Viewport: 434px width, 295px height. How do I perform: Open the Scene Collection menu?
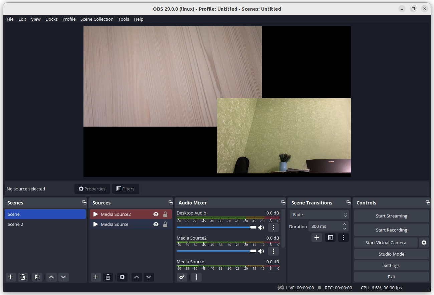coord(97,19)
